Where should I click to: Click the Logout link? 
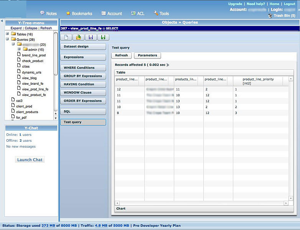289,4
